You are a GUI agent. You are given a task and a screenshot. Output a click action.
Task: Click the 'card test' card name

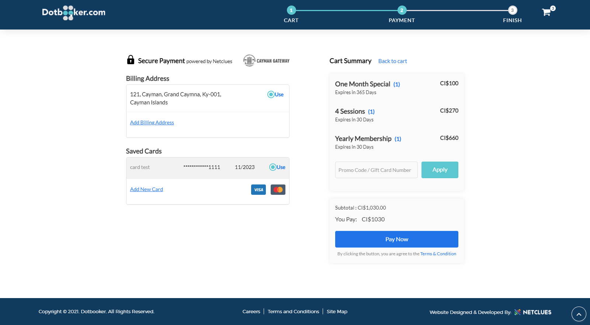pos(140,167)
